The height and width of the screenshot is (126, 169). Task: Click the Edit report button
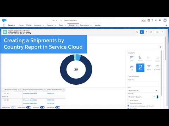[157, 32]
